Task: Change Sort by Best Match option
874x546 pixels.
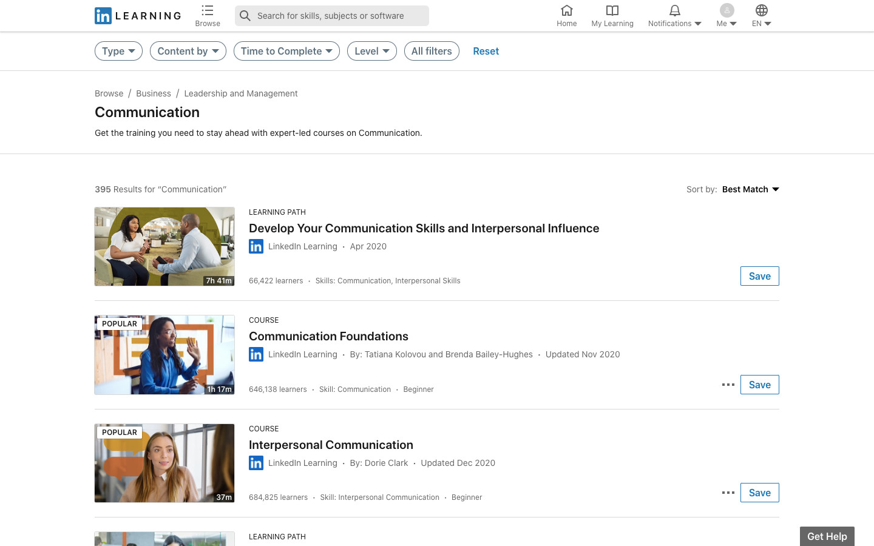Action: [x=750, y=189]
